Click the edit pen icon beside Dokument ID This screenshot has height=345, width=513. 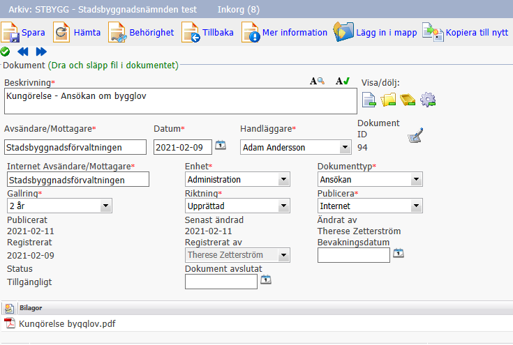[415, 135]
